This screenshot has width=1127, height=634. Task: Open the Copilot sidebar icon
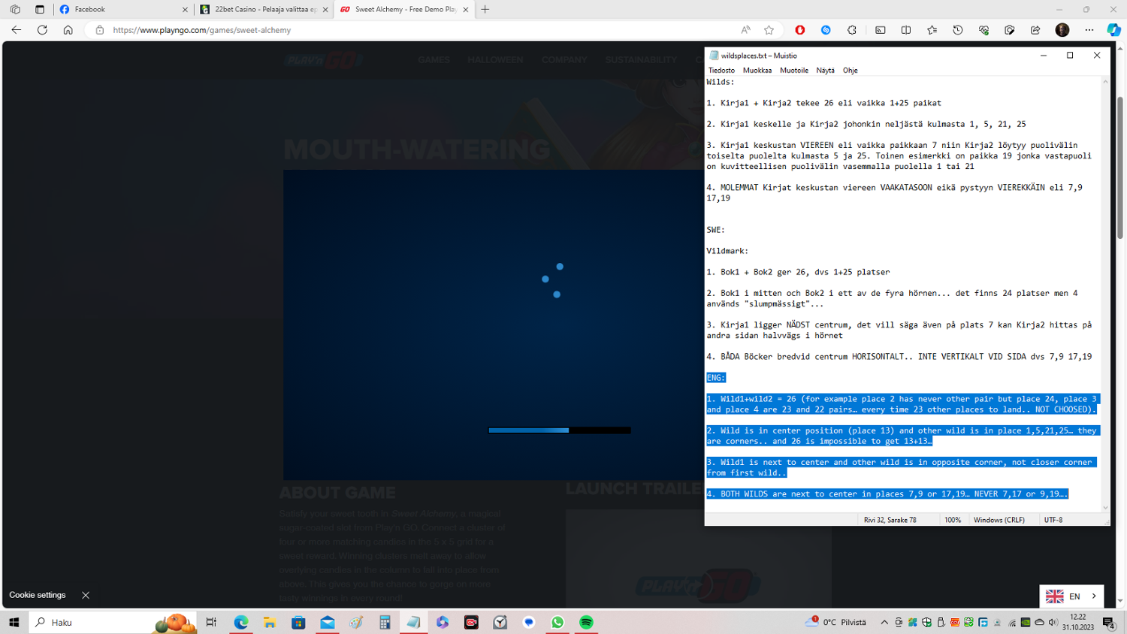[x=1113, y=30]
